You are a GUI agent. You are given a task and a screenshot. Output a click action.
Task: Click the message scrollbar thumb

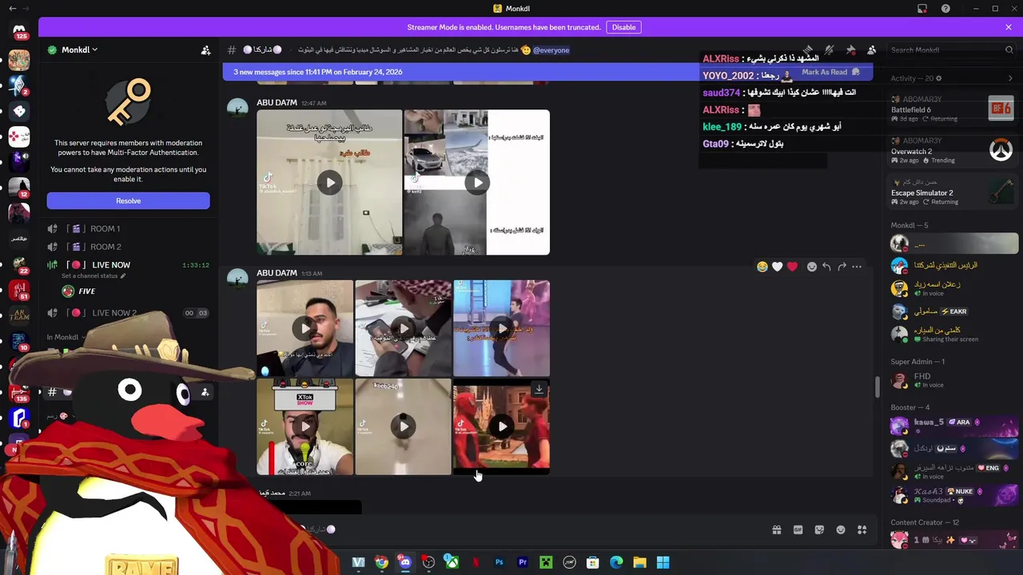point(877,387)
